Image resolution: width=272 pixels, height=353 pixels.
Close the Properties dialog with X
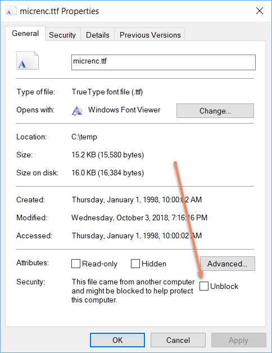coord(260,11)
